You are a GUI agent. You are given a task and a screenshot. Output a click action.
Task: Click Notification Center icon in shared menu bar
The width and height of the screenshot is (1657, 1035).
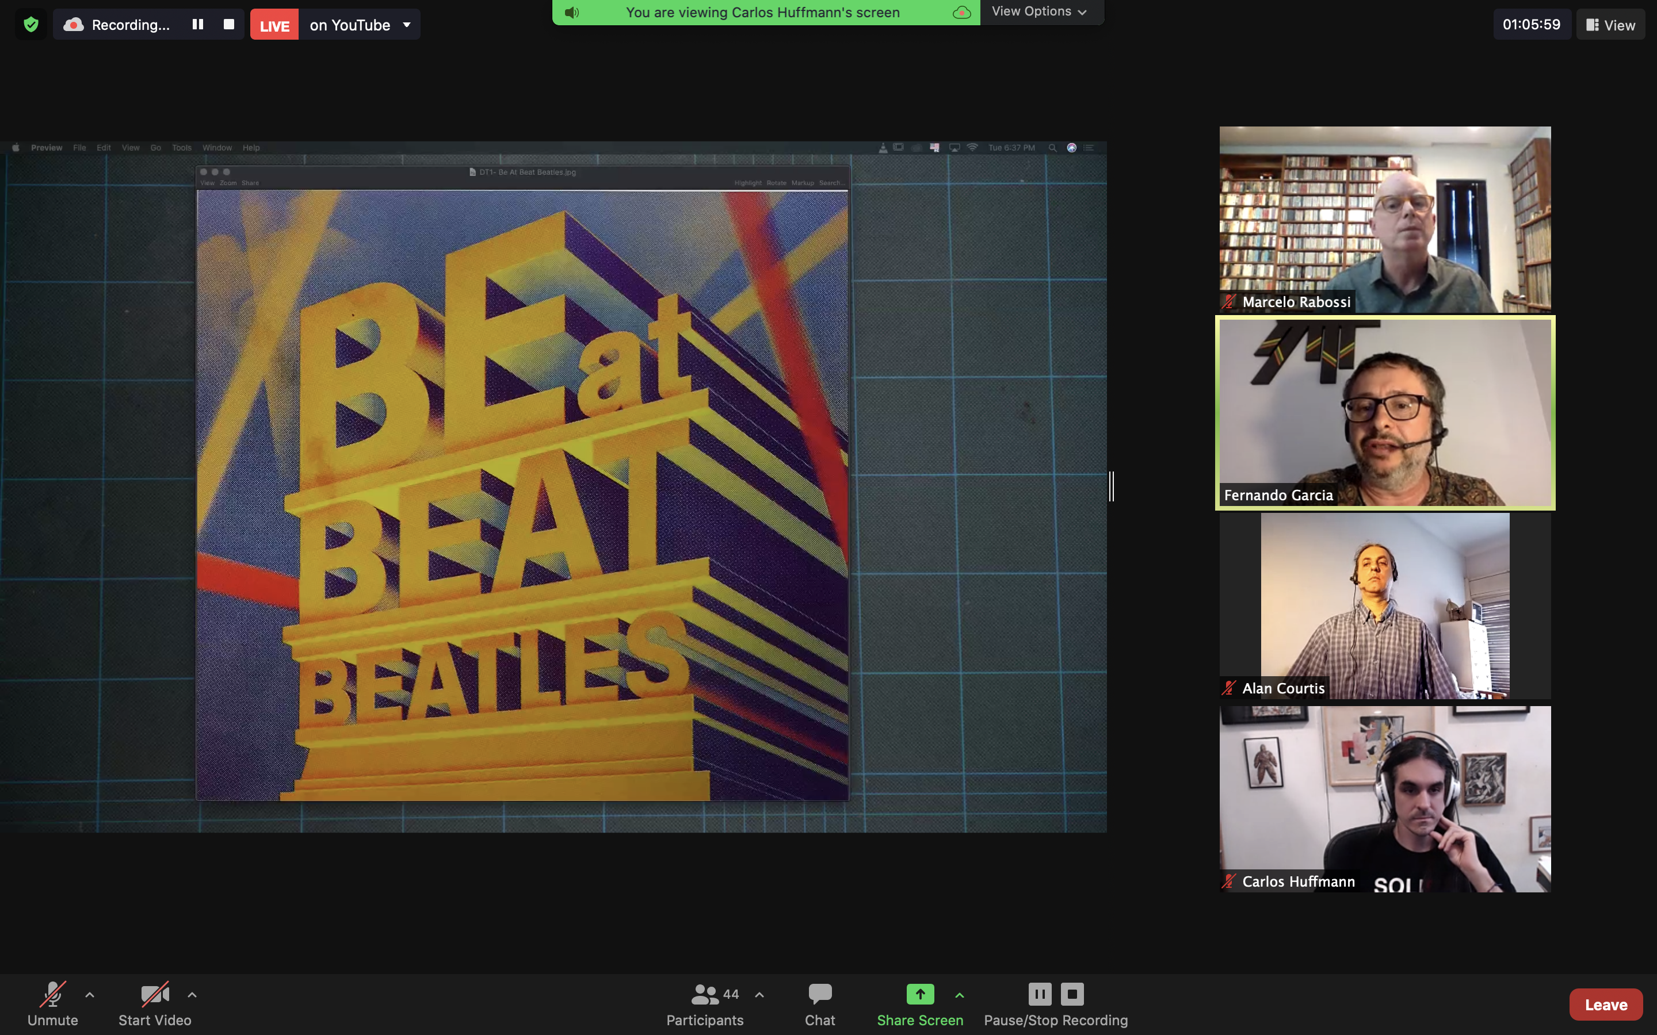tap(1089, 147)
